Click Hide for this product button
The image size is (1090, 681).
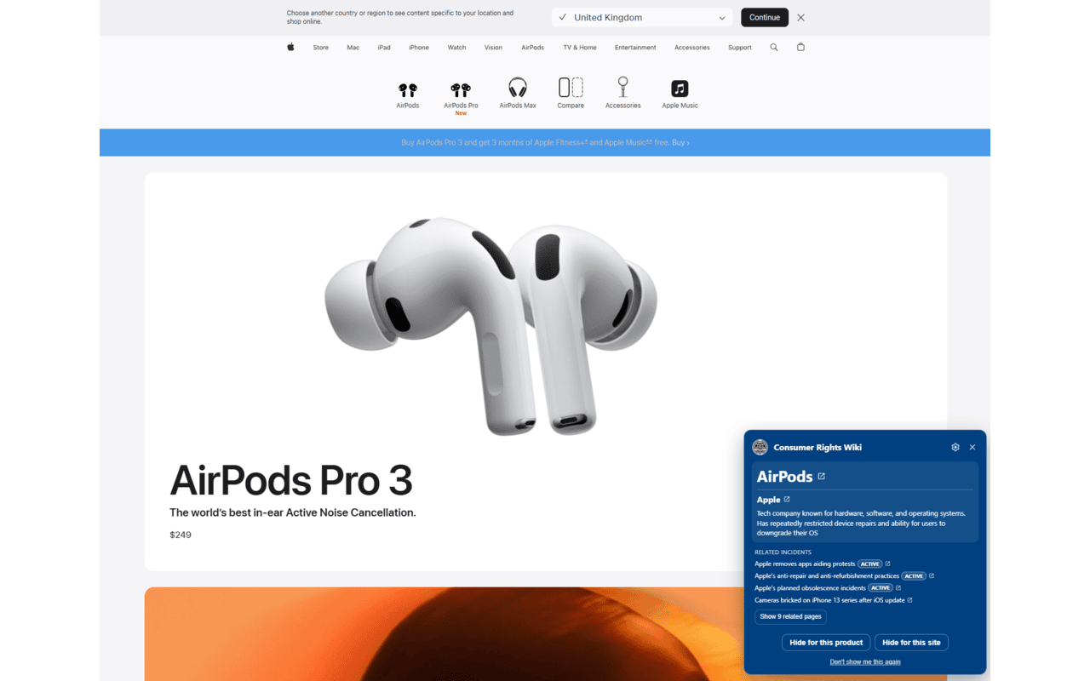point(825,643)
